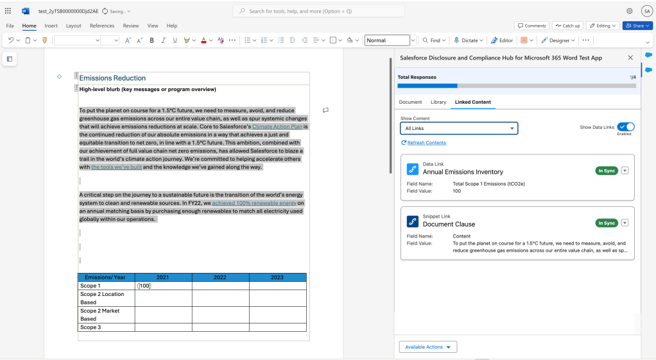Decrease font size with Shrink Font
Screen dimensions: 656x360
140,40
